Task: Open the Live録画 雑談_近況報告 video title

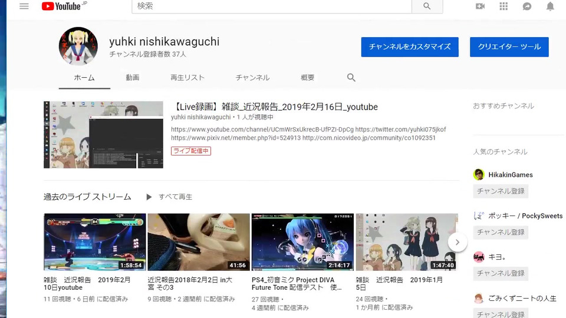Action: tap(274, 107)
